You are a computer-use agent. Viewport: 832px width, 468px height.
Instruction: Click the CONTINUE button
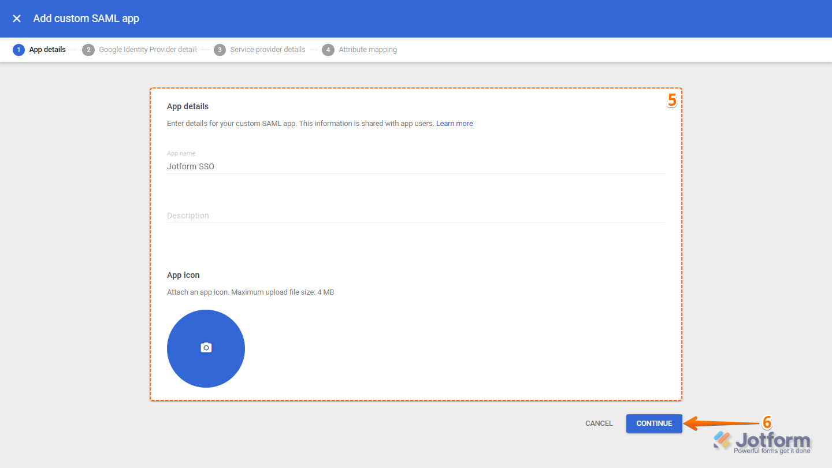(654, 424)
